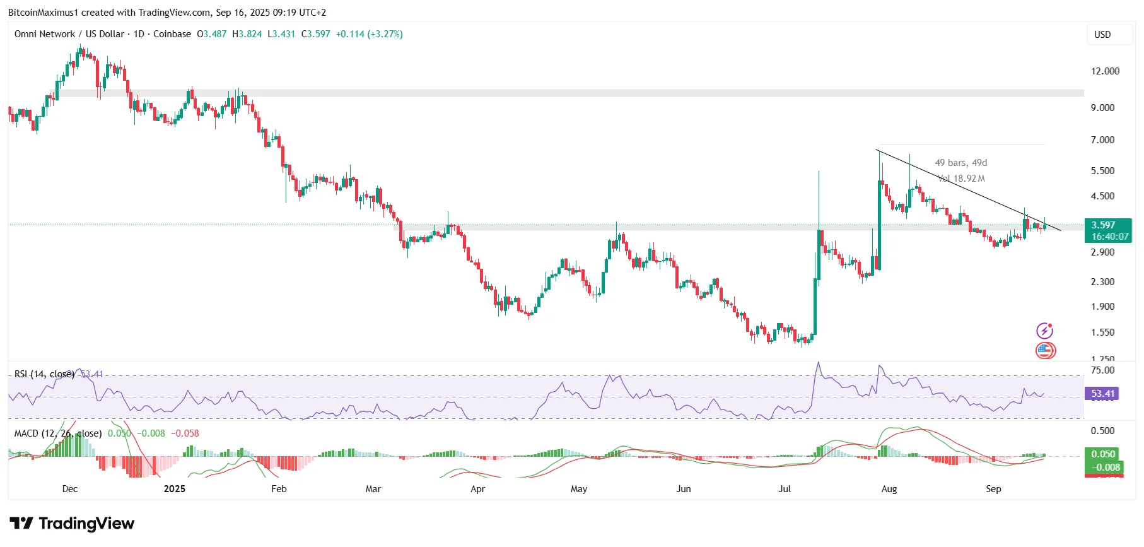This screenshot has height=547, width=1144.
Task: Click the MACD legend value -0.058
Action: pyautogui.click(x=185, y=433)
